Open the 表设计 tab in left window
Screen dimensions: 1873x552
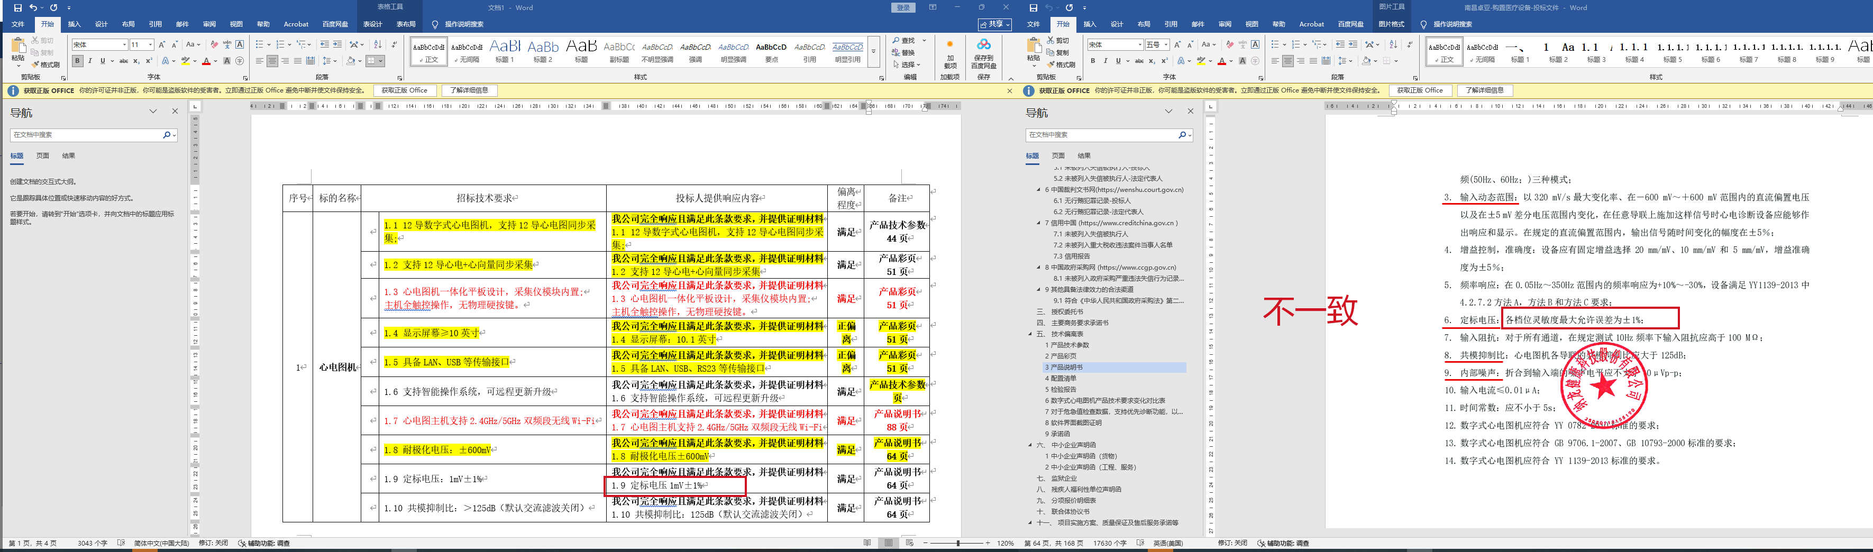pos(373,24)
